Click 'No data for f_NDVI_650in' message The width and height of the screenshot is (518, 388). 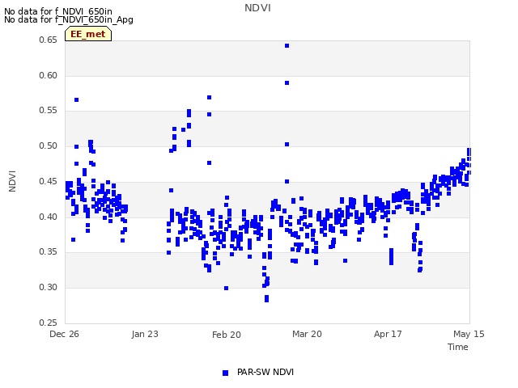tap(58, 11)
